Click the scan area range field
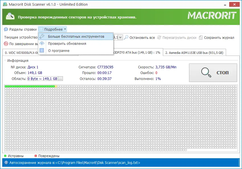The height and width of the screenshot is (169, 242). [x=42, y=79]
